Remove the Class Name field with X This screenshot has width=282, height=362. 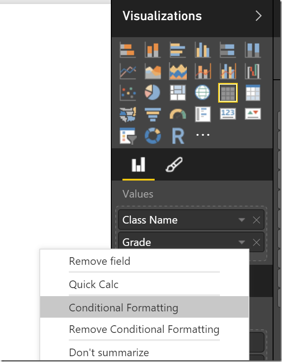(257, 220)
